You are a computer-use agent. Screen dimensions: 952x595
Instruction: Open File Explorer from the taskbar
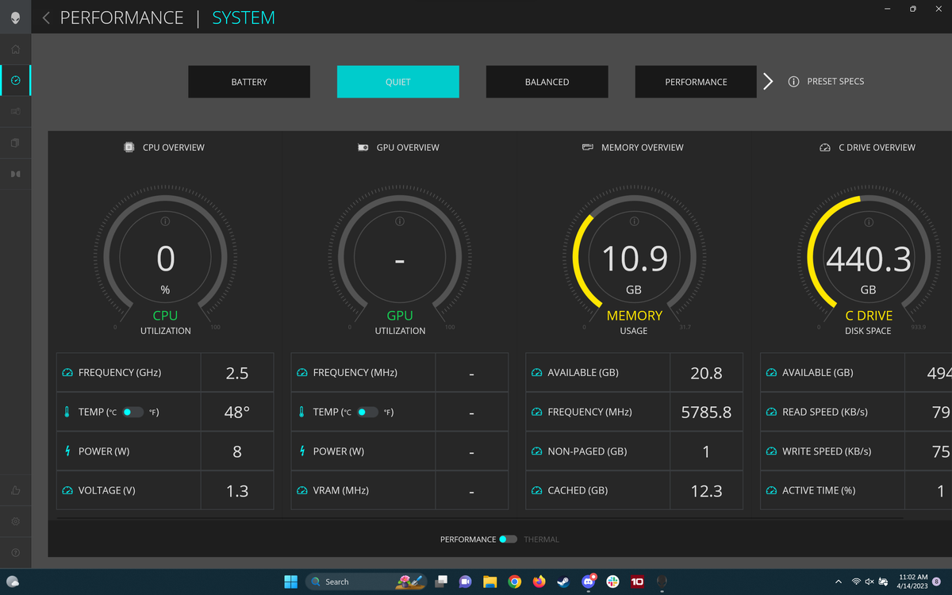490,582
